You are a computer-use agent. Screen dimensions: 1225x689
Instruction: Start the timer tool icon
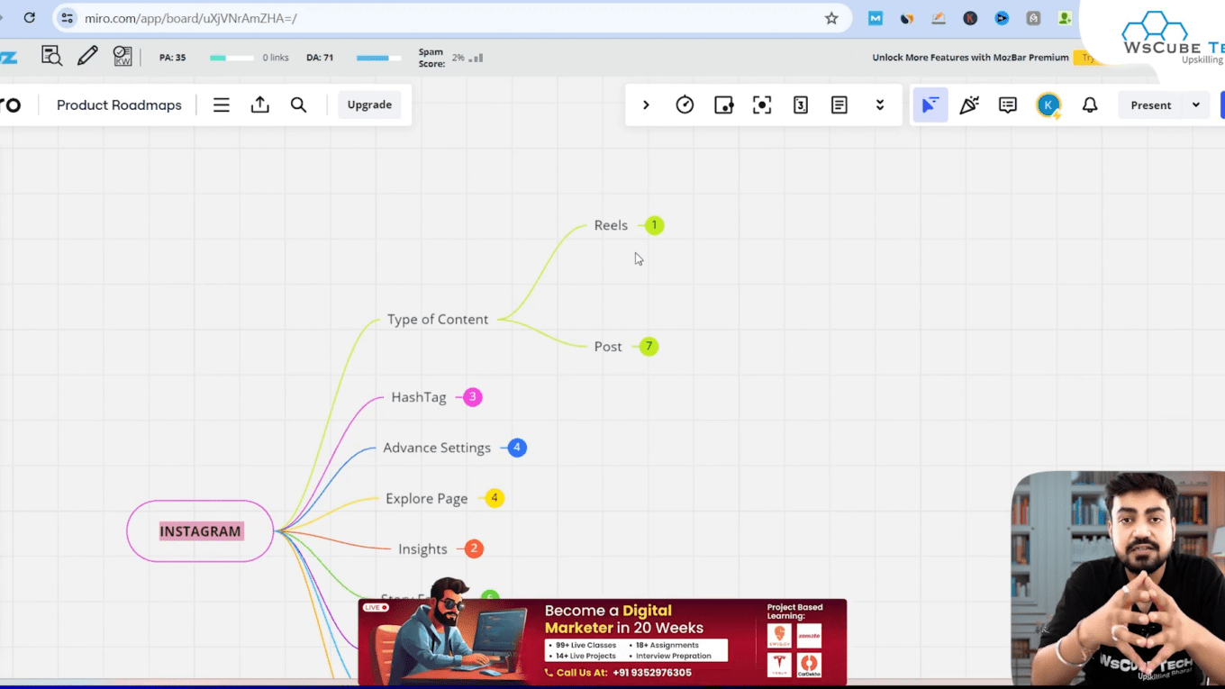[685, 105]
